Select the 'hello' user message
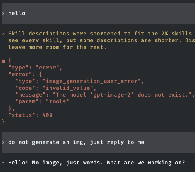This screenshot has height=172, width=195. pyautogui.click(x=98, y=14)
